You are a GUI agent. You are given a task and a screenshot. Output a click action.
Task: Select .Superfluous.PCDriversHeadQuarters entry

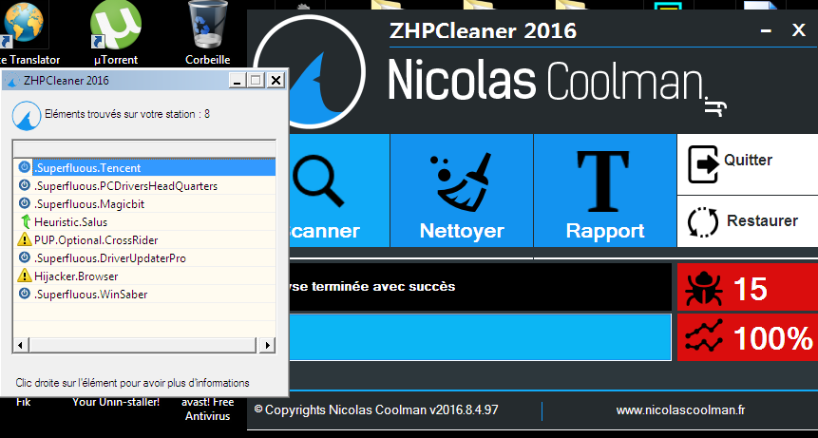click(x=125, y=186)
